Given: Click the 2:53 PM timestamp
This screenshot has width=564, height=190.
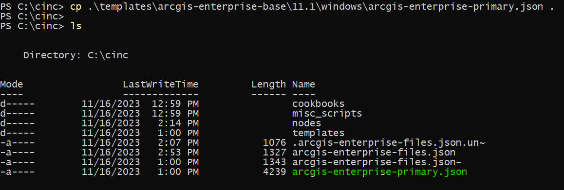Looking at the screenshot, I should pos(178,152).
